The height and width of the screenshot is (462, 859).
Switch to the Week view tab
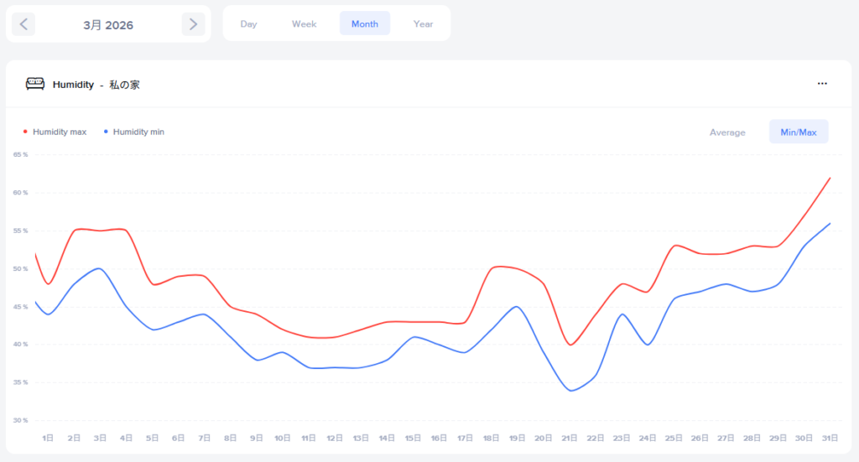pyautogui.click(x=304, y=23)
